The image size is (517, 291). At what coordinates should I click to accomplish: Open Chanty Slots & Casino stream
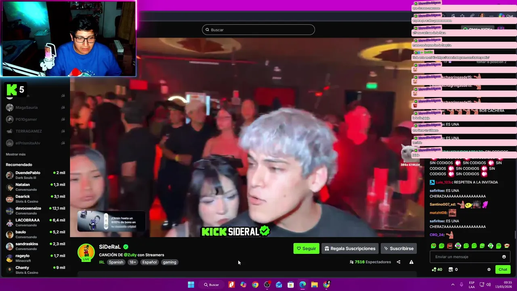(x=36, y=270)
